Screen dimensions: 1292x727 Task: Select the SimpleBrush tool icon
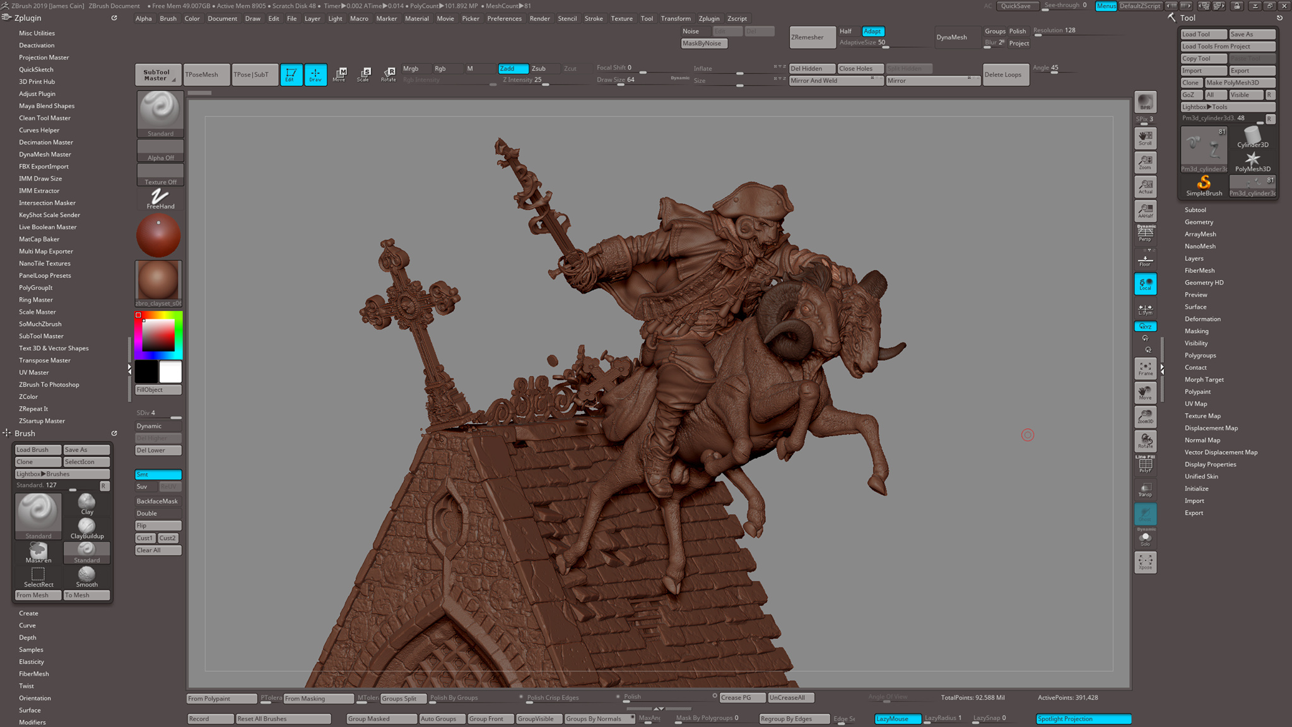click(x=1204, y=186)
